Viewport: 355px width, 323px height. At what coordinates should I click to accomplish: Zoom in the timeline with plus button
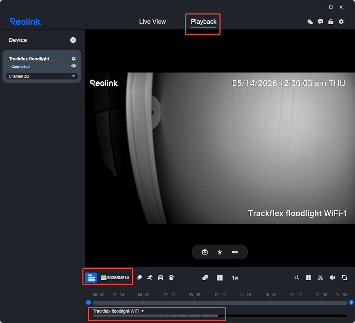(351, 302)
